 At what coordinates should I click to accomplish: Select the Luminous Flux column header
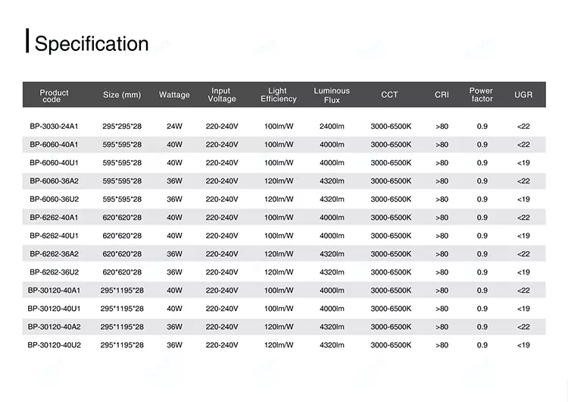click(332, 96)
